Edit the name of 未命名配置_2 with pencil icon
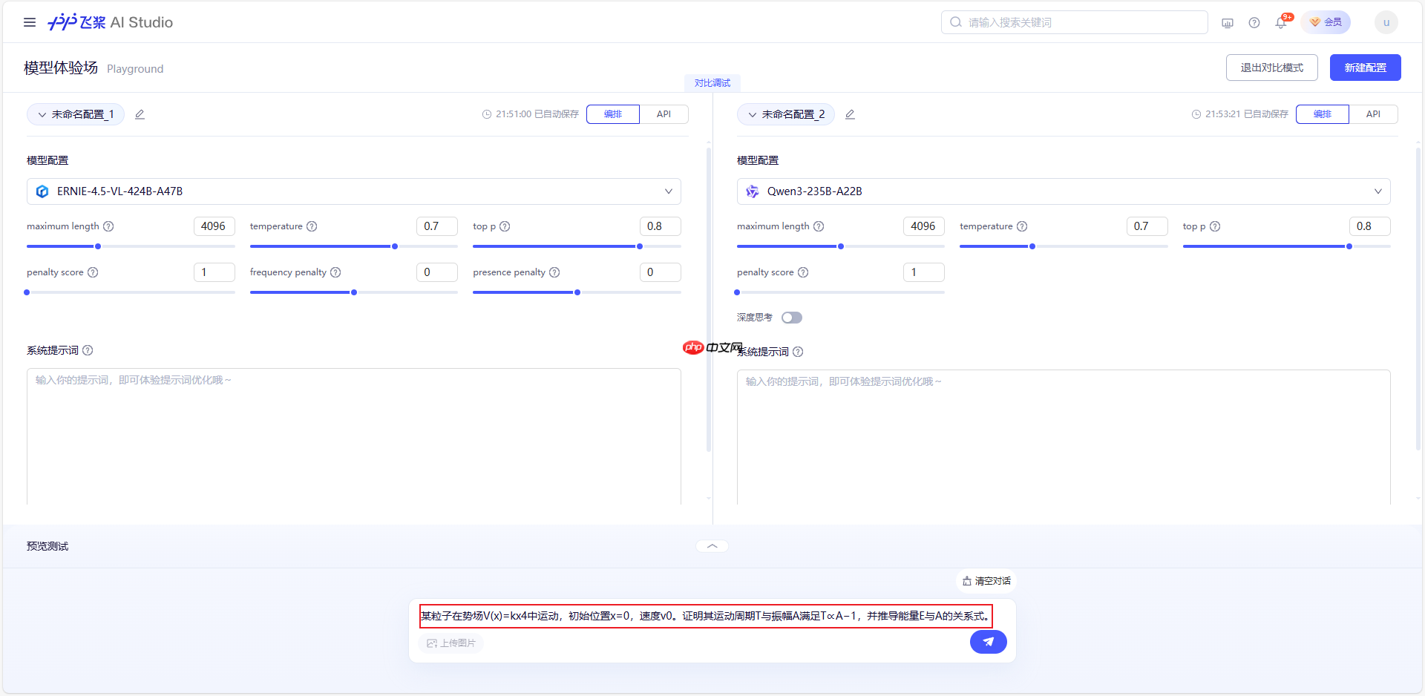The height and width of the screenshot is (696, 1425). tap(850, 114)
